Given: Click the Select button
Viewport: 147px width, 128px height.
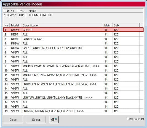Looking at the screenshot, I should (x=36, y=119).
